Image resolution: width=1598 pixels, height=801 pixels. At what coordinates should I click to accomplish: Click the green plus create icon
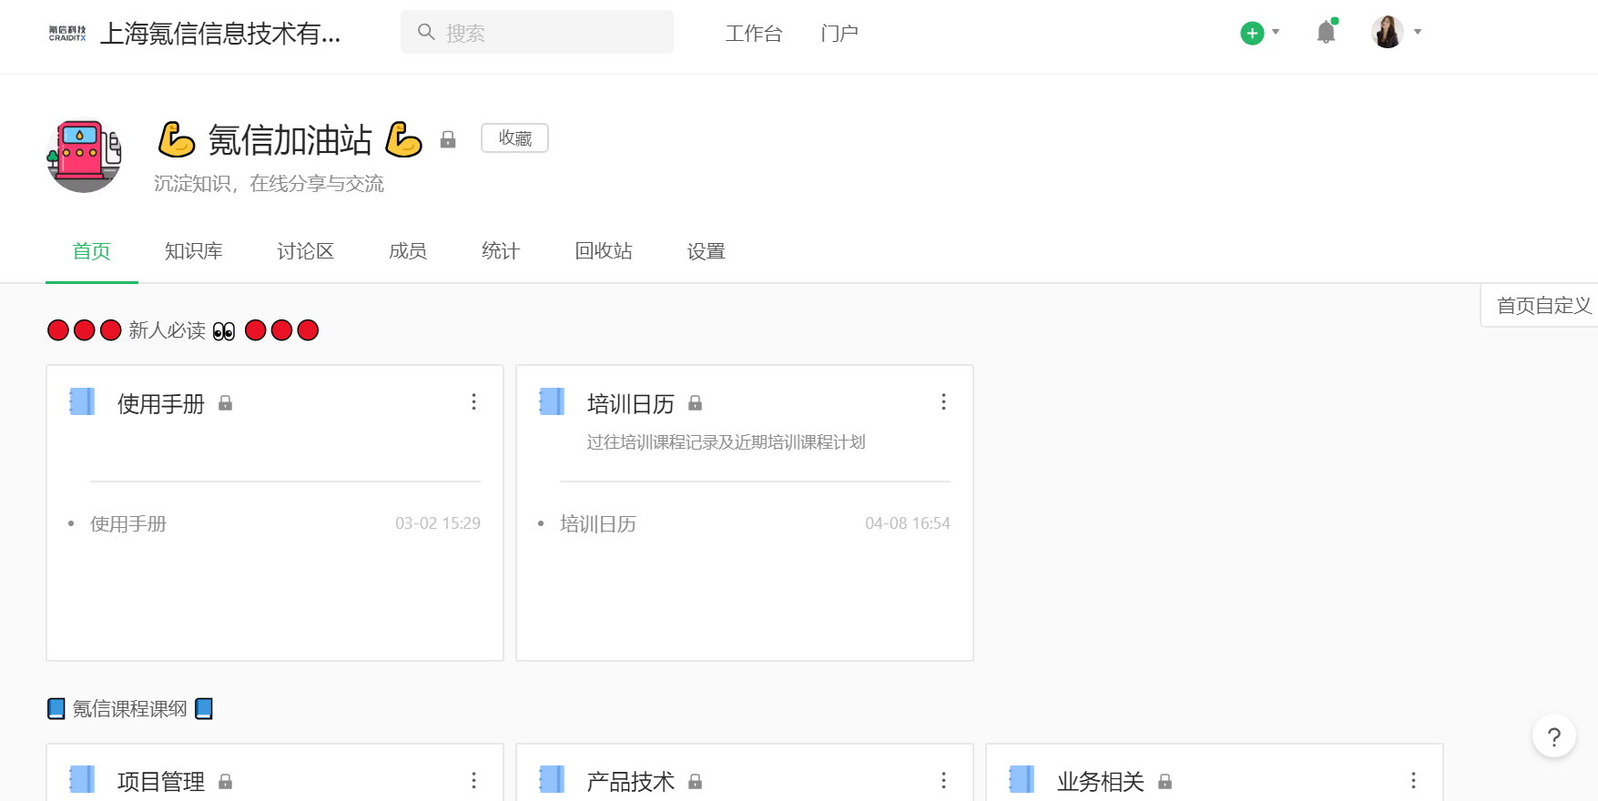(x=1252, y=33)
